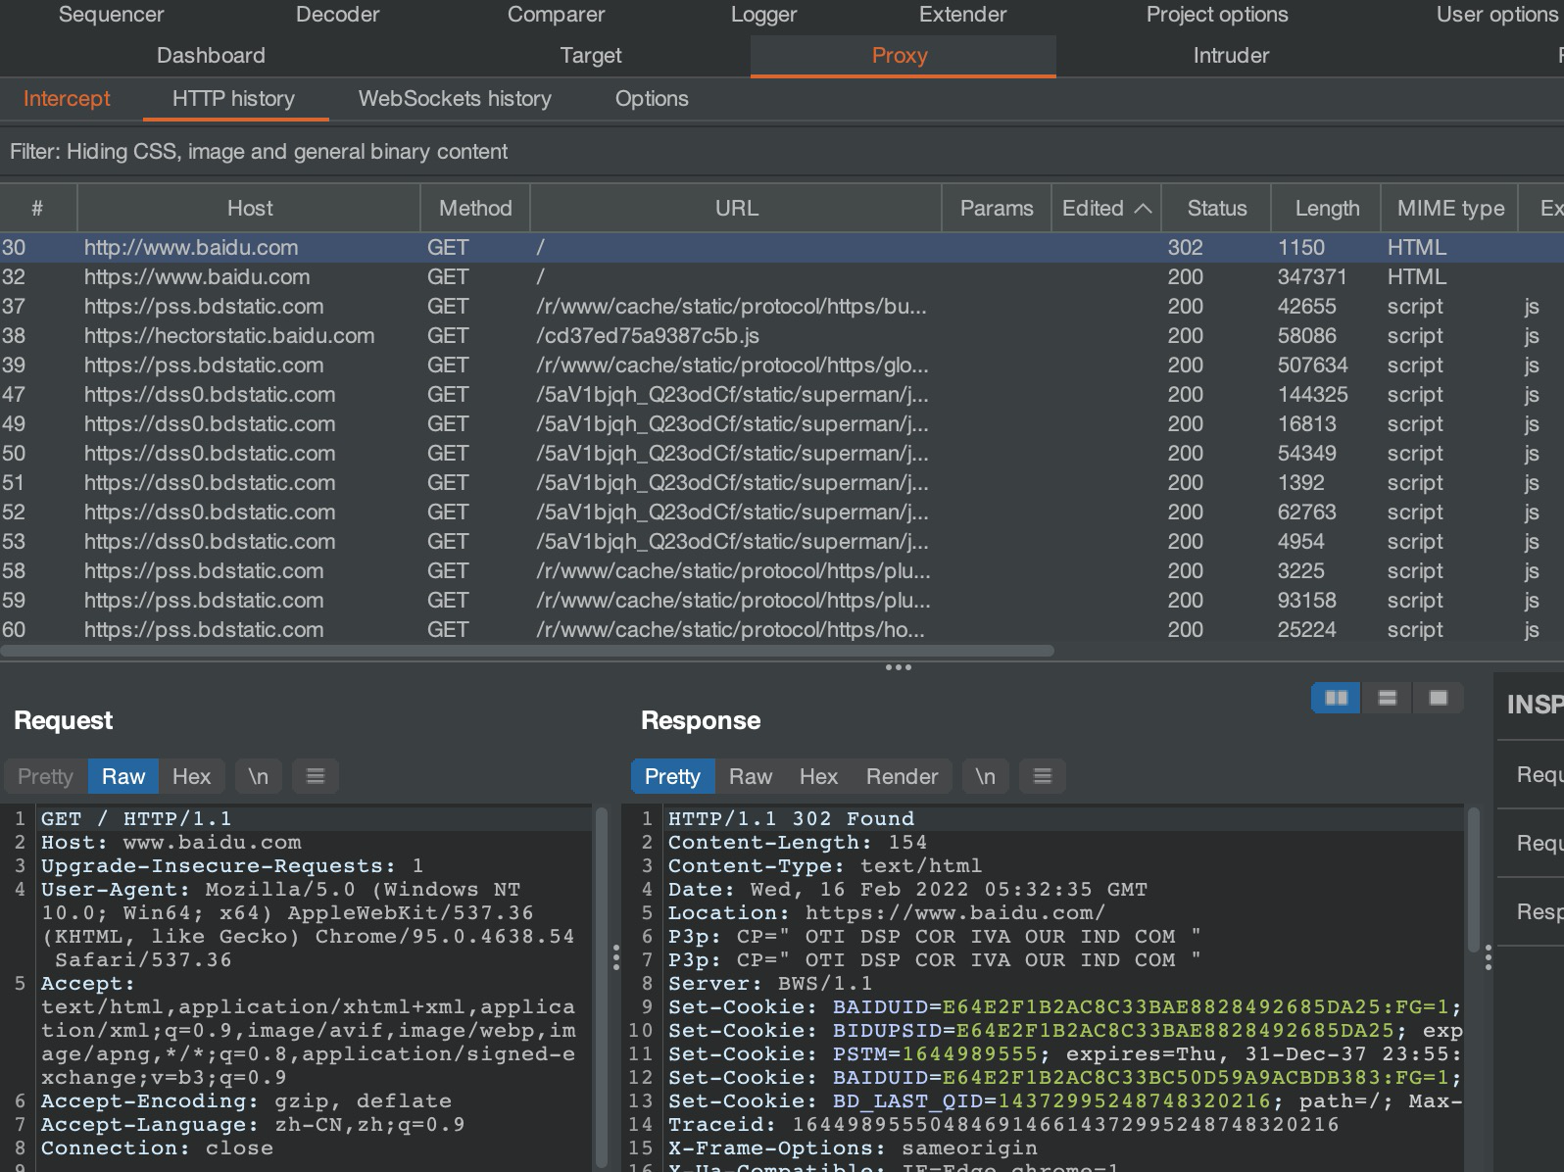Open the Response panel hamburger options menu

(x=1043, y=776)
